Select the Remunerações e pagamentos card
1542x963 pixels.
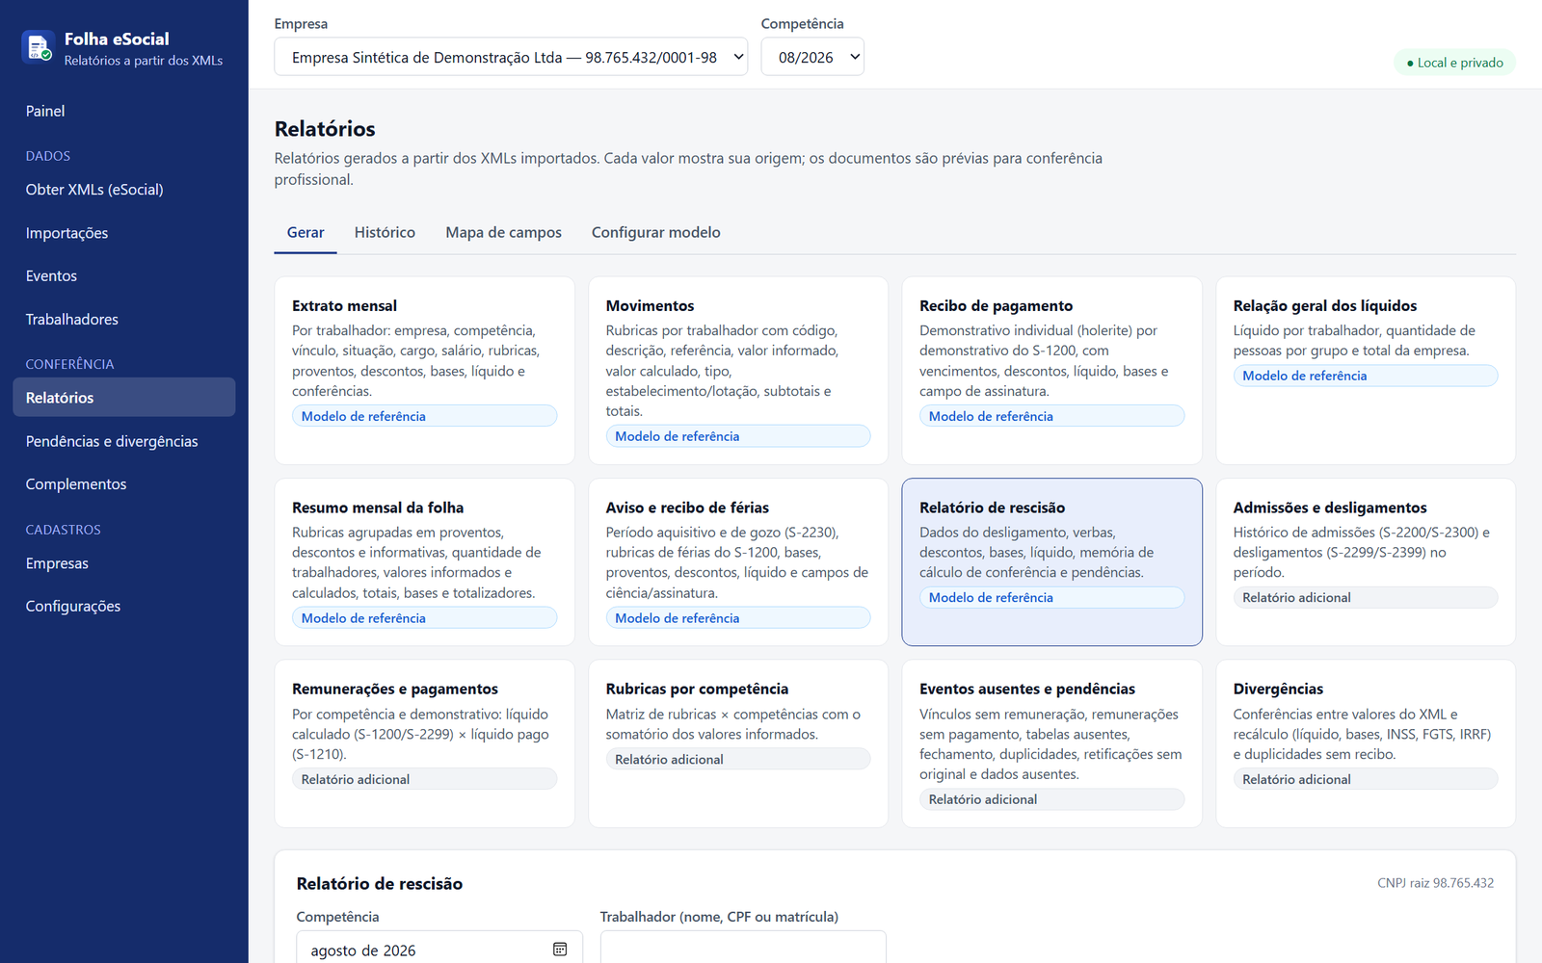coord(425,743)
